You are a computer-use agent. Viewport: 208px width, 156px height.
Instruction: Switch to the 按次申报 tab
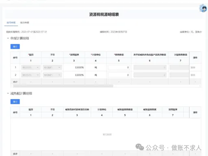coord(25,23)
